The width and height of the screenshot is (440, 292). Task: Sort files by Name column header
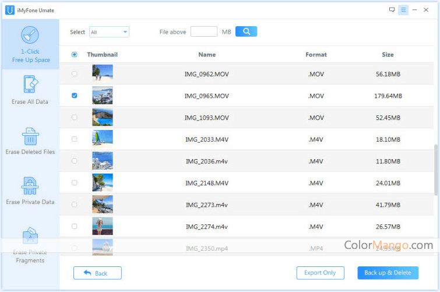click(206, 55)
